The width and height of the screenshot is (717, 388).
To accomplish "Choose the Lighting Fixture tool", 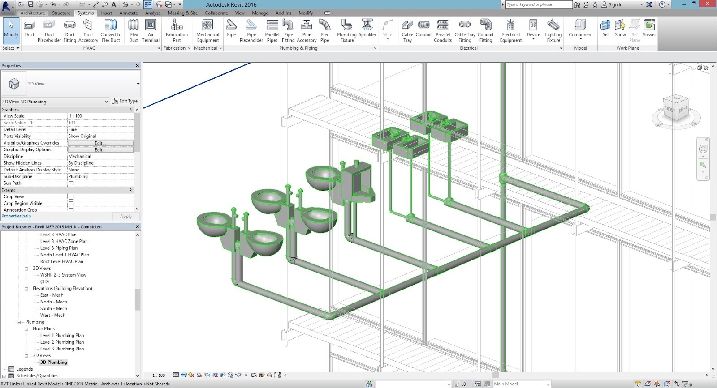I will (553, 30).
